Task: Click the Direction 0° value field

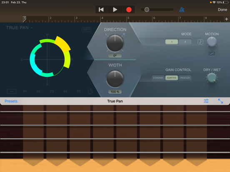Action: coord(115,56)
